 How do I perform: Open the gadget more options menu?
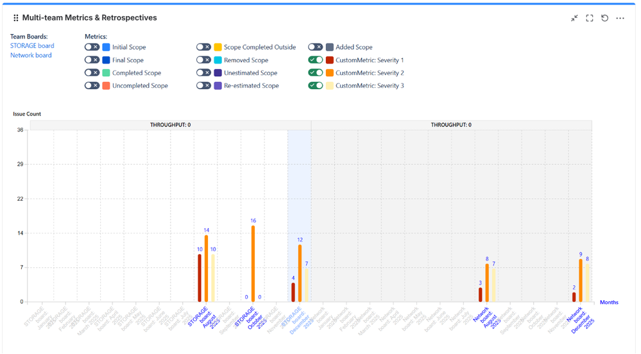tap(620, 18)
